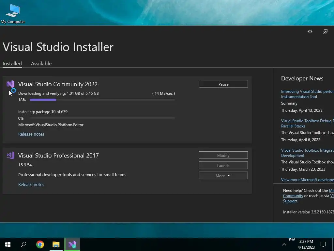Open the Improving Visual Studio performance news link

(307, 94)
